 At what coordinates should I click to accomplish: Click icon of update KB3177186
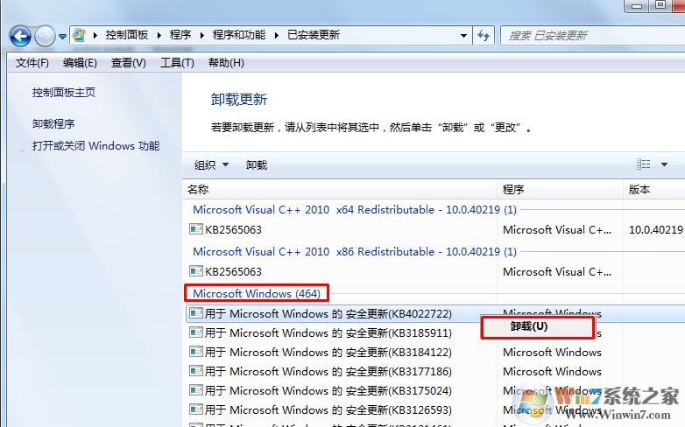coord(196,371)
